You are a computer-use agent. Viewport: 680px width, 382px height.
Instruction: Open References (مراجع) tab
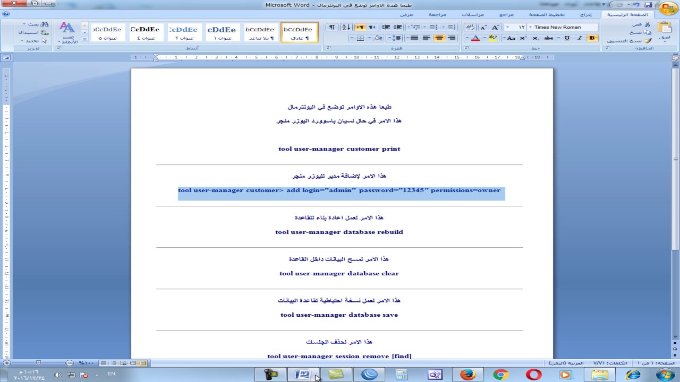point(507,14)
